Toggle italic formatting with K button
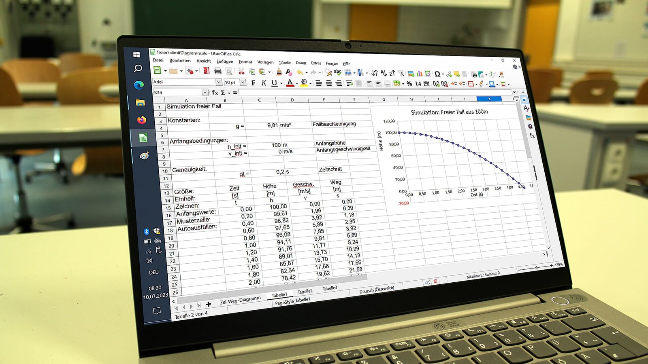The width and height of the screenshot is (648, 364). (264, 83)
